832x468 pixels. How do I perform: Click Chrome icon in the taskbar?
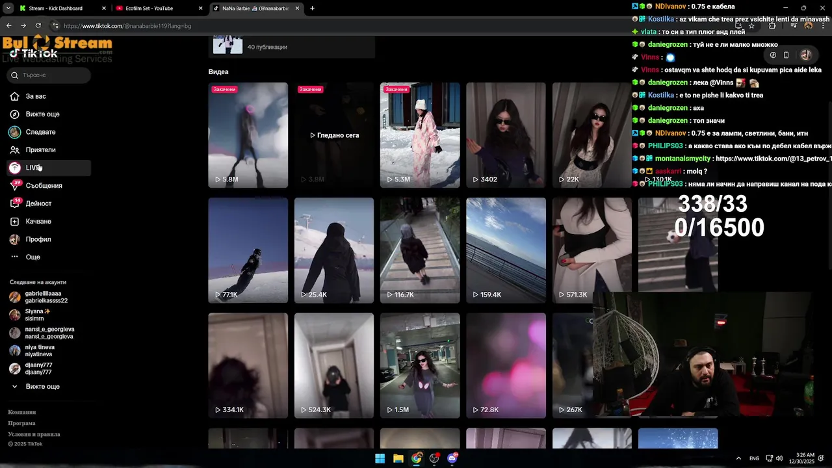pyautogui.click(x=417, y=458)
